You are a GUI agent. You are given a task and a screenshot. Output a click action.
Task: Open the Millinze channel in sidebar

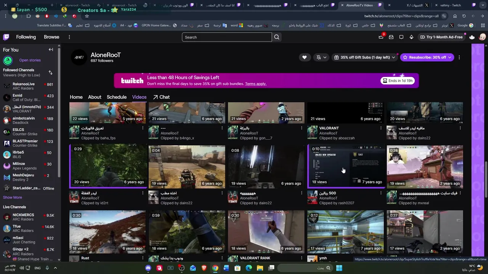[28, 166]
